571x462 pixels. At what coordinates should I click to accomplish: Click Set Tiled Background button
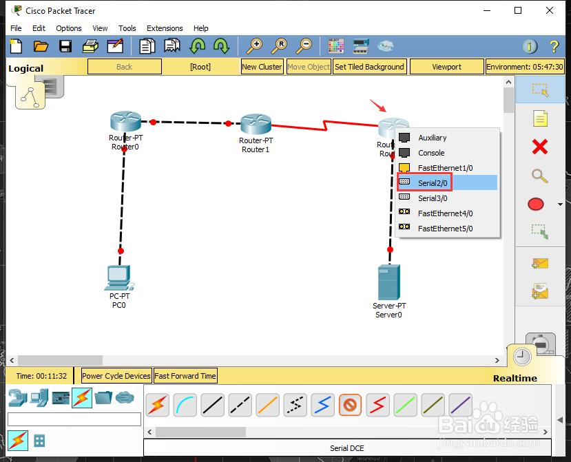pyautogui.click(x=369, y=67)
